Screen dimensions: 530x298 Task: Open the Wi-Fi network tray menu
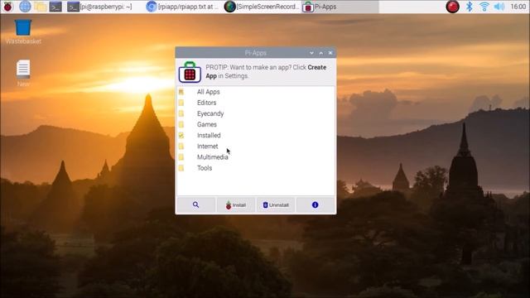484,7
